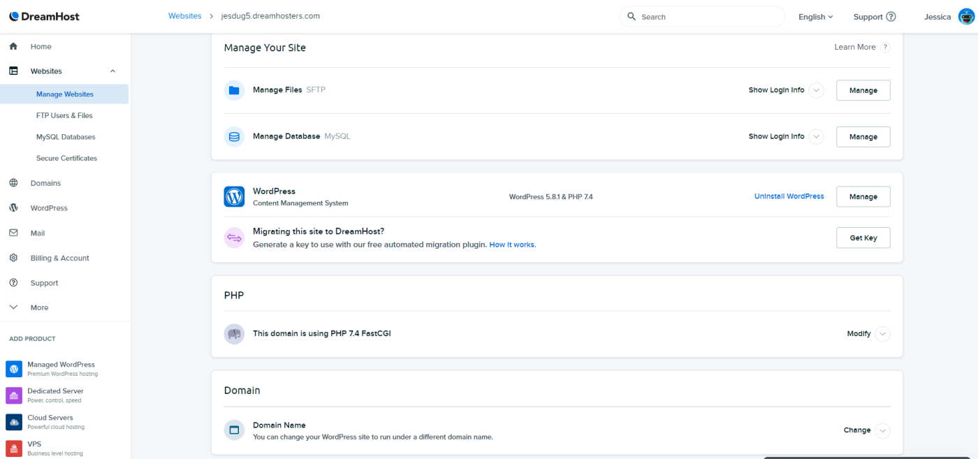Click the blue WordPress logo icon
The height and width of the screenshot is (459, 978).
click(x=234, y=196)
